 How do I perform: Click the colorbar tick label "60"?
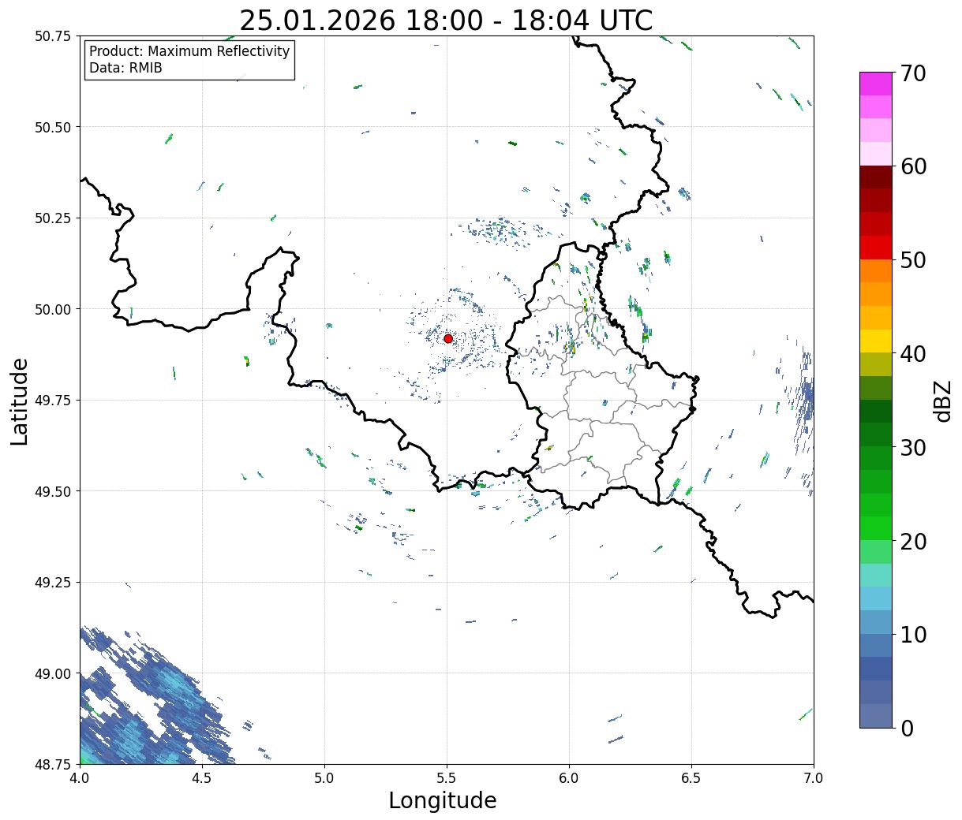pos(913,166)
